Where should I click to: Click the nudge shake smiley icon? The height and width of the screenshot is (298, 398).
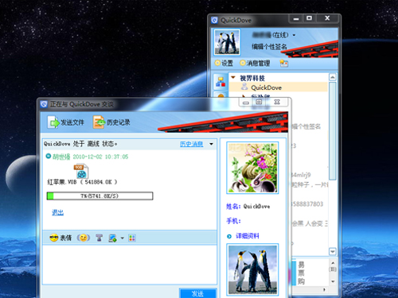point(84,238)
